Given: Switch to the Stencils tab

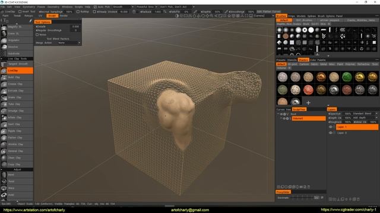Looking at the screenshot, I should point(292,60).
